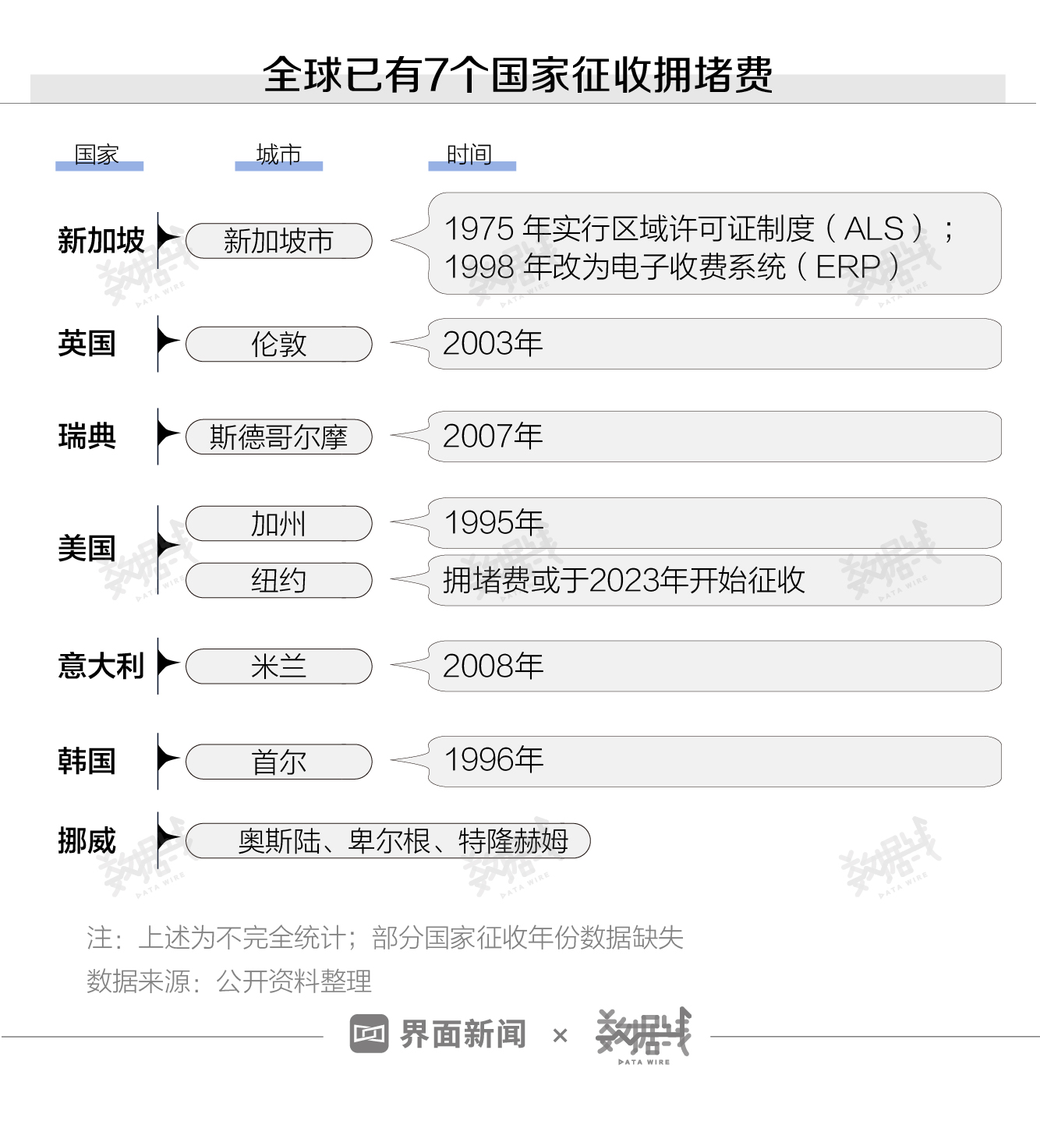Select the 城市 column header
1040x1135 pixels.
pyautogui.click(x=278, y=155)
